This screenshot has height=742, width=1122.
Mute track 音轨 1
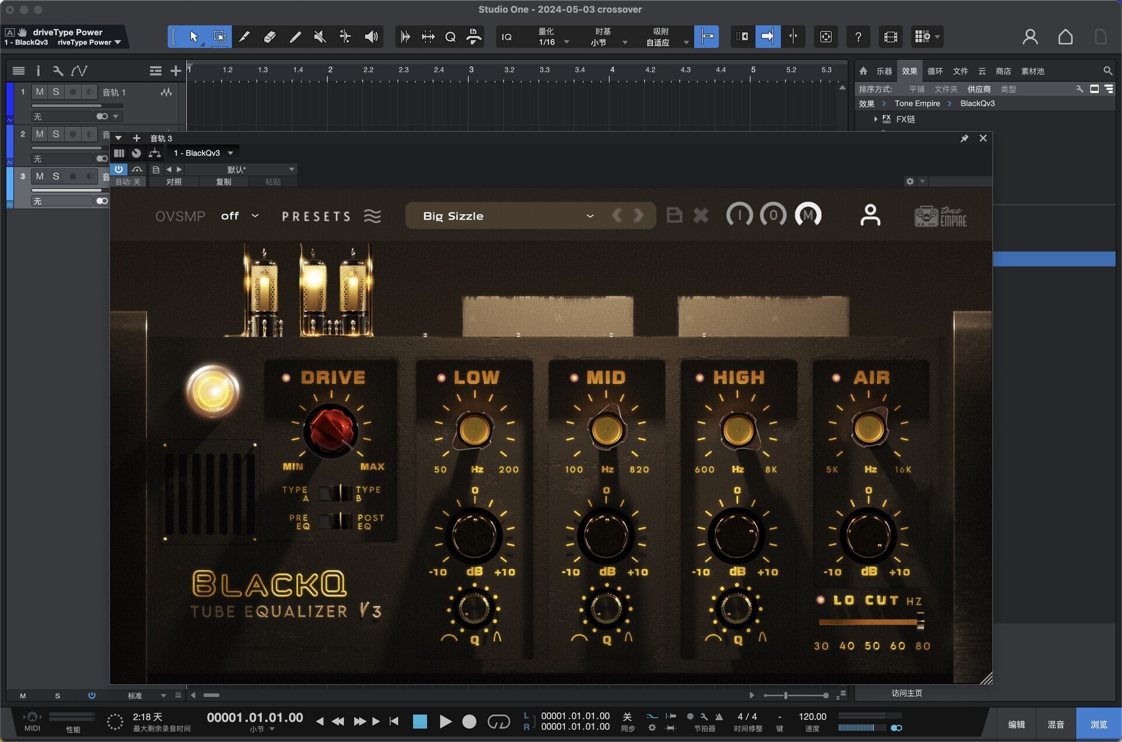tap(39, 92)
